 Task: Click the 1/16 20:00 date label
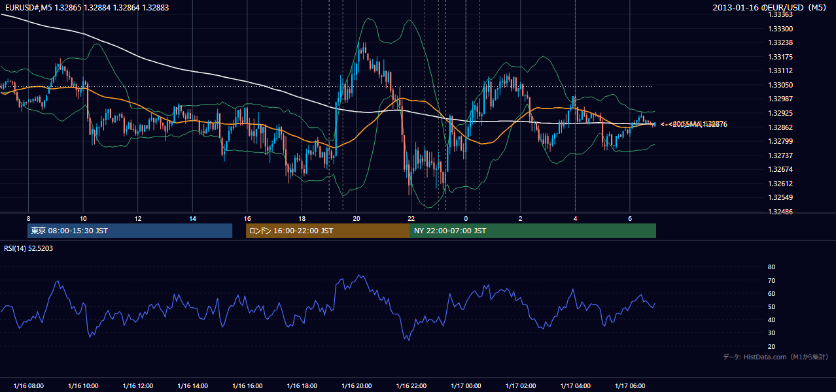357,386
